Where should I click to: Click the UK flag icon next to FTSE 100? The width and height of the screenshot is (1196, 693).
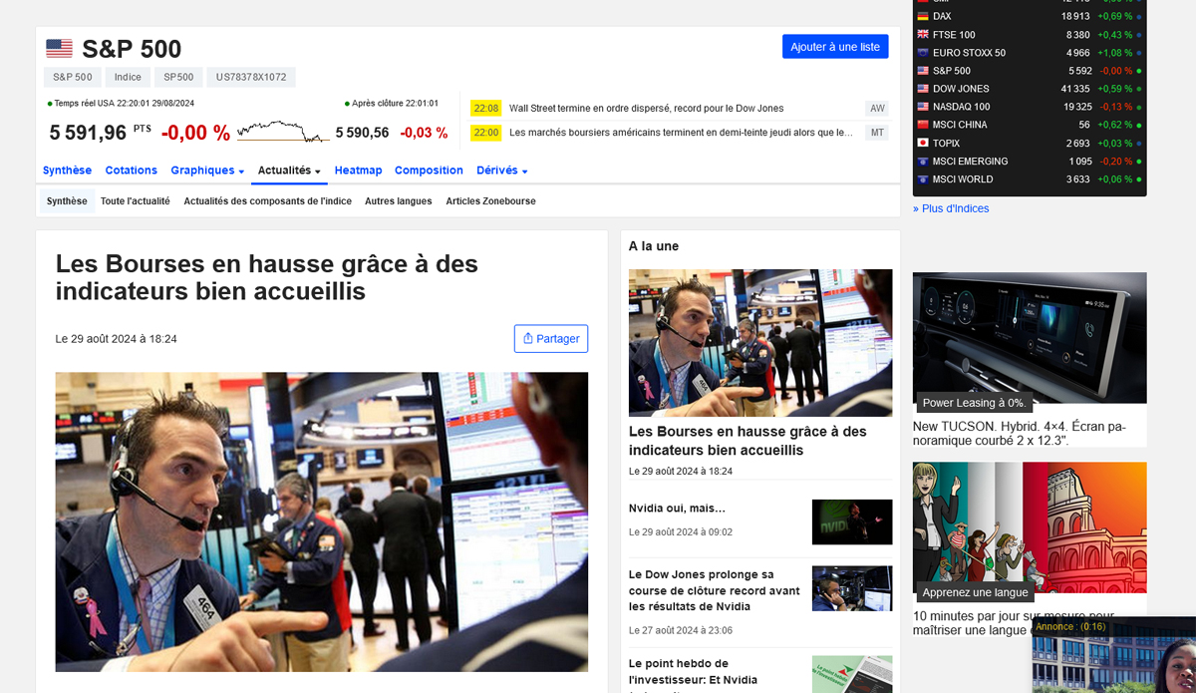point(922,35)
